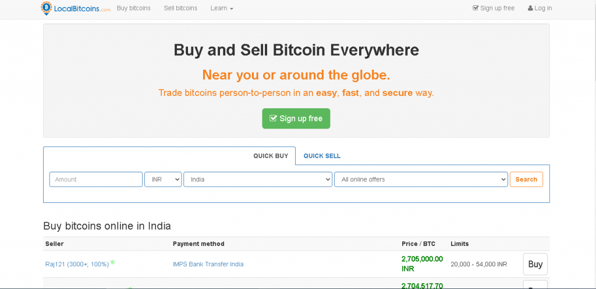Focus the Amount input field
Screen dimensions: 596x289
tap(96, 180)
